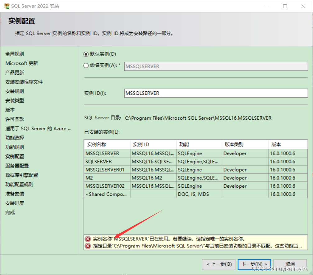Select the M2 instance row
The width and height of the screenshot is (313, 275).
pyautogui.click(x=196, y=178)
